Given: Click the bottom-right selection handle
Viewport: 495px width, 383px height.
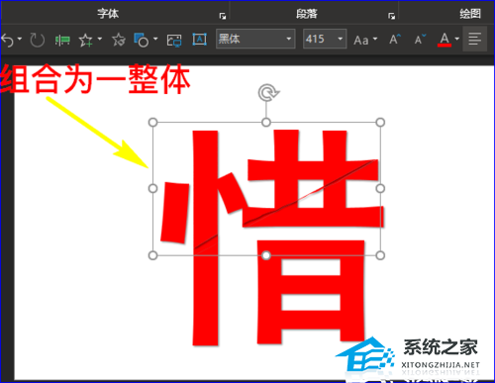Looking at the screenshot, I should tap(380, 255).
